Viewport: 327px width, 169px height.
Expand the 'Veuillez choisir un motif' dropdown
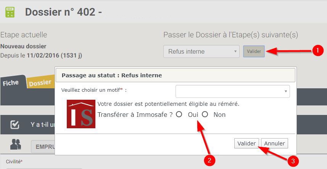(x=232, y=91)
